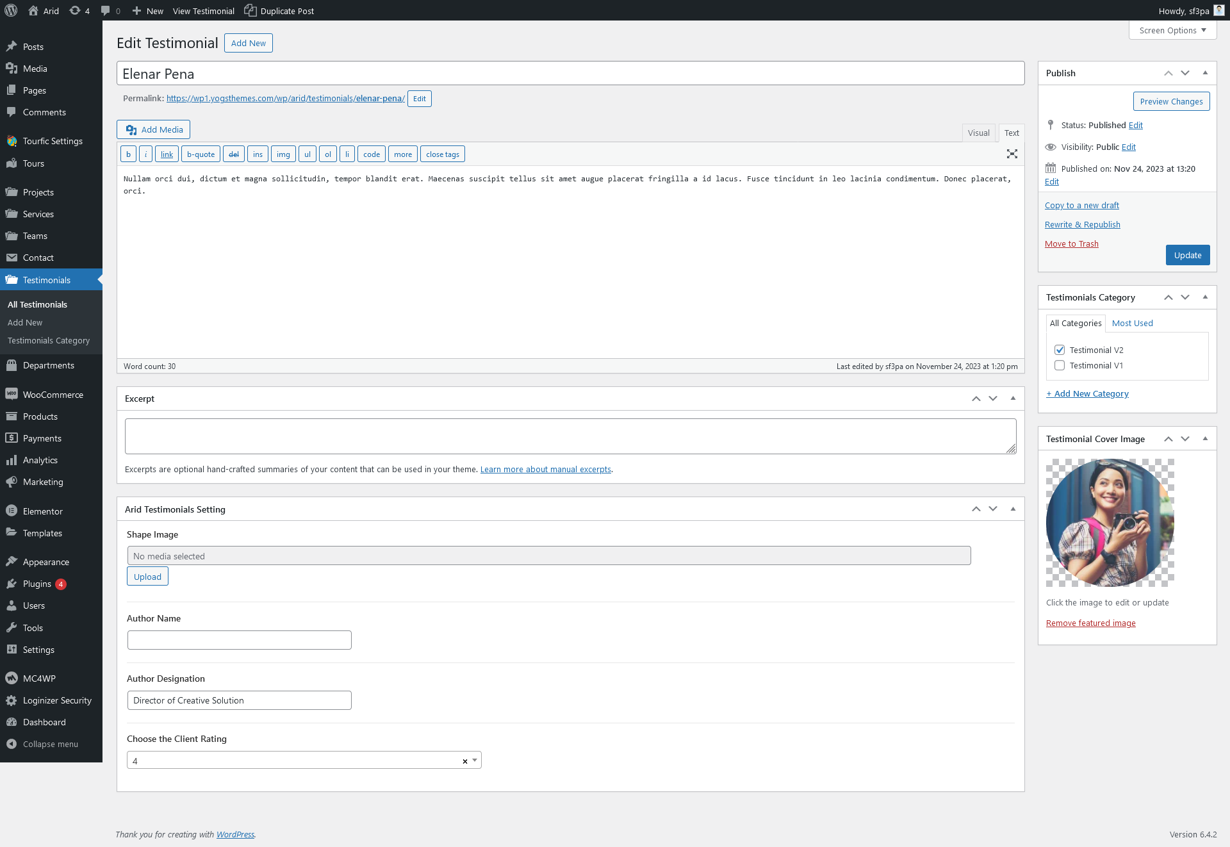This screenshot has height=847, width=1230.
Task: Open Tourfic Settings from sidebar
Action: coord(52,141)
